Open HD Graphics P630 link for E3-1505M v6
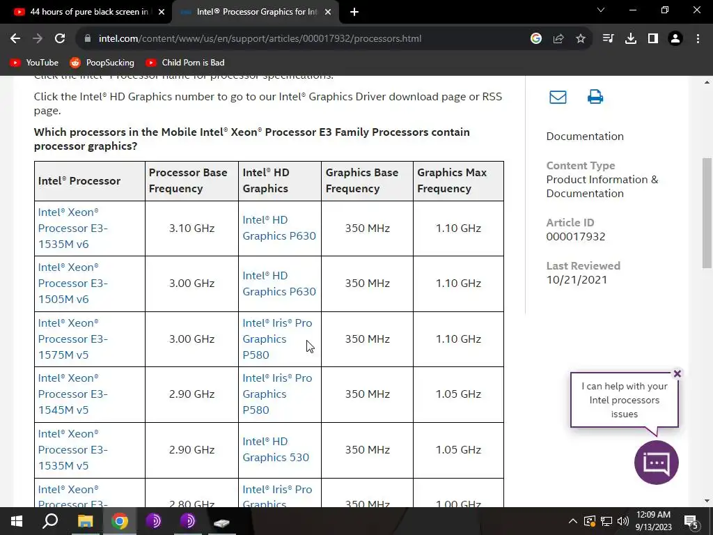This screenshot has width=713, height=535. (279, 284)
